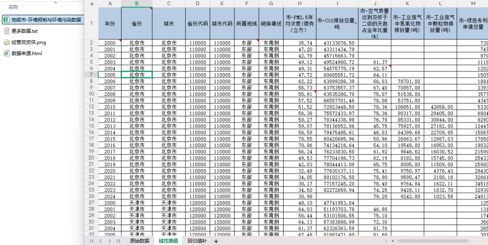The image size is (488, 245).
Task: Add a new sheet with plus icon
Action: click(216, 241)
